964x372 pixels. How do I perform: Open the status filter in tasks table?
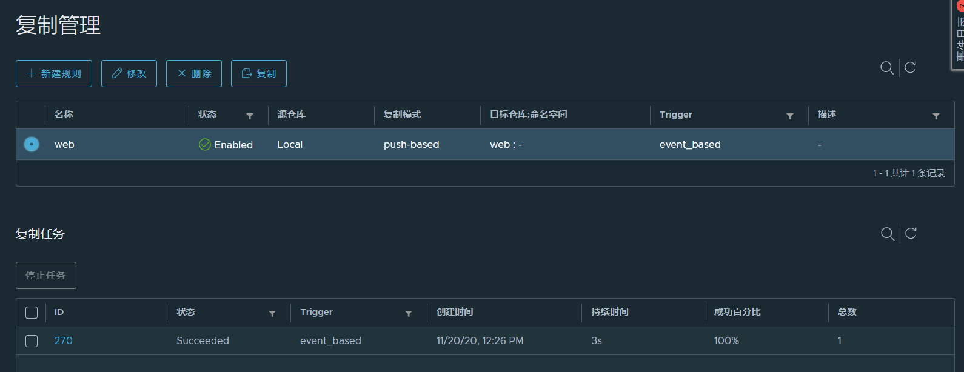click(272, 313)
